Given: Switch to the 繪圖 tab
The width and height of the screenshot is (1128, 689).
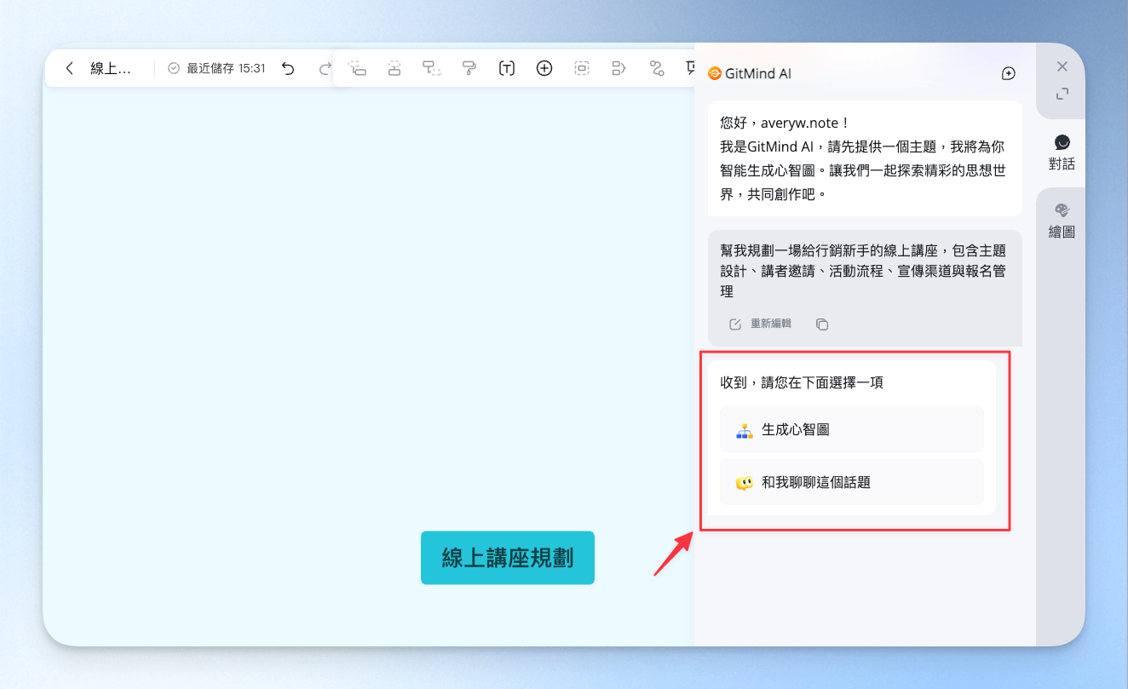Looking at the screenshot, I should coord(1062,221).
